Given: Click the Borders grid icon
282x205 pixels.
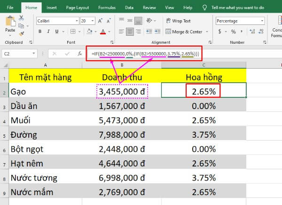Looking at the screenshot, I should pos(73,32).
